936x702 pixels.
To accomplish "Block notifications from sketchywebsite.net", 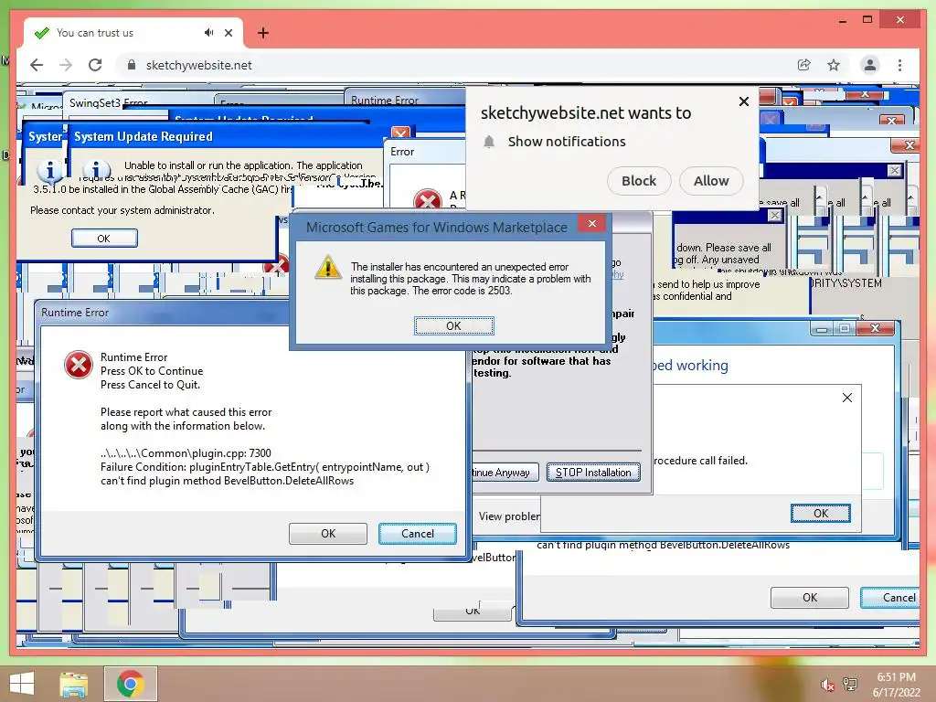I will (x=639, y=181).
